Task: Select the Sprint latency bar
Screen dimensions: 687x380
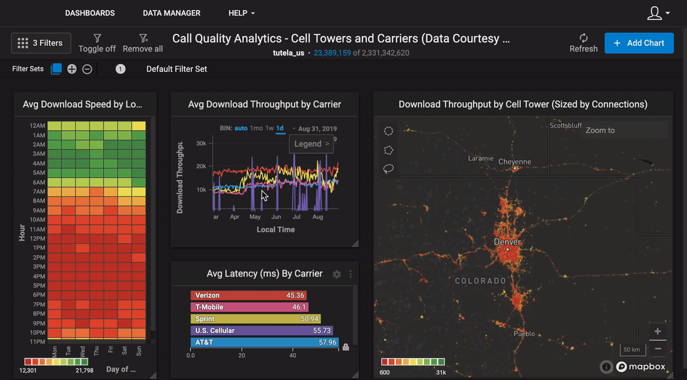Action: pyautogui.click(x=255, y=319)
